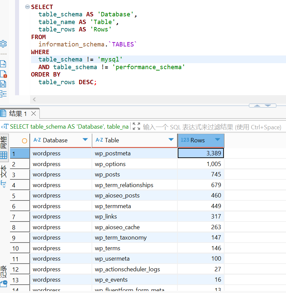Viewport: 286px width, 293px height.
Task: Select the 结果 1 results tab
Action: point(17,114)
